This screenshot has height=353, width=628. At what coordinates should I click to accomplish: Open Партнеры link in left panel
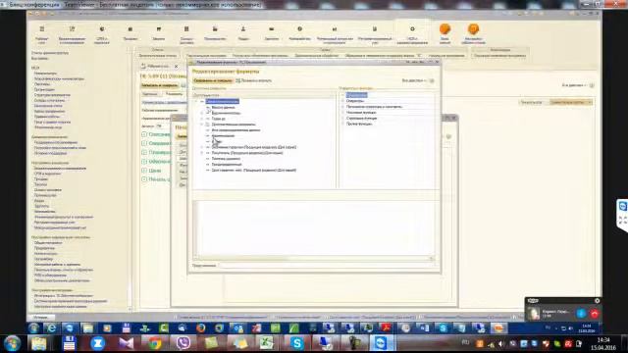(42, 84)
